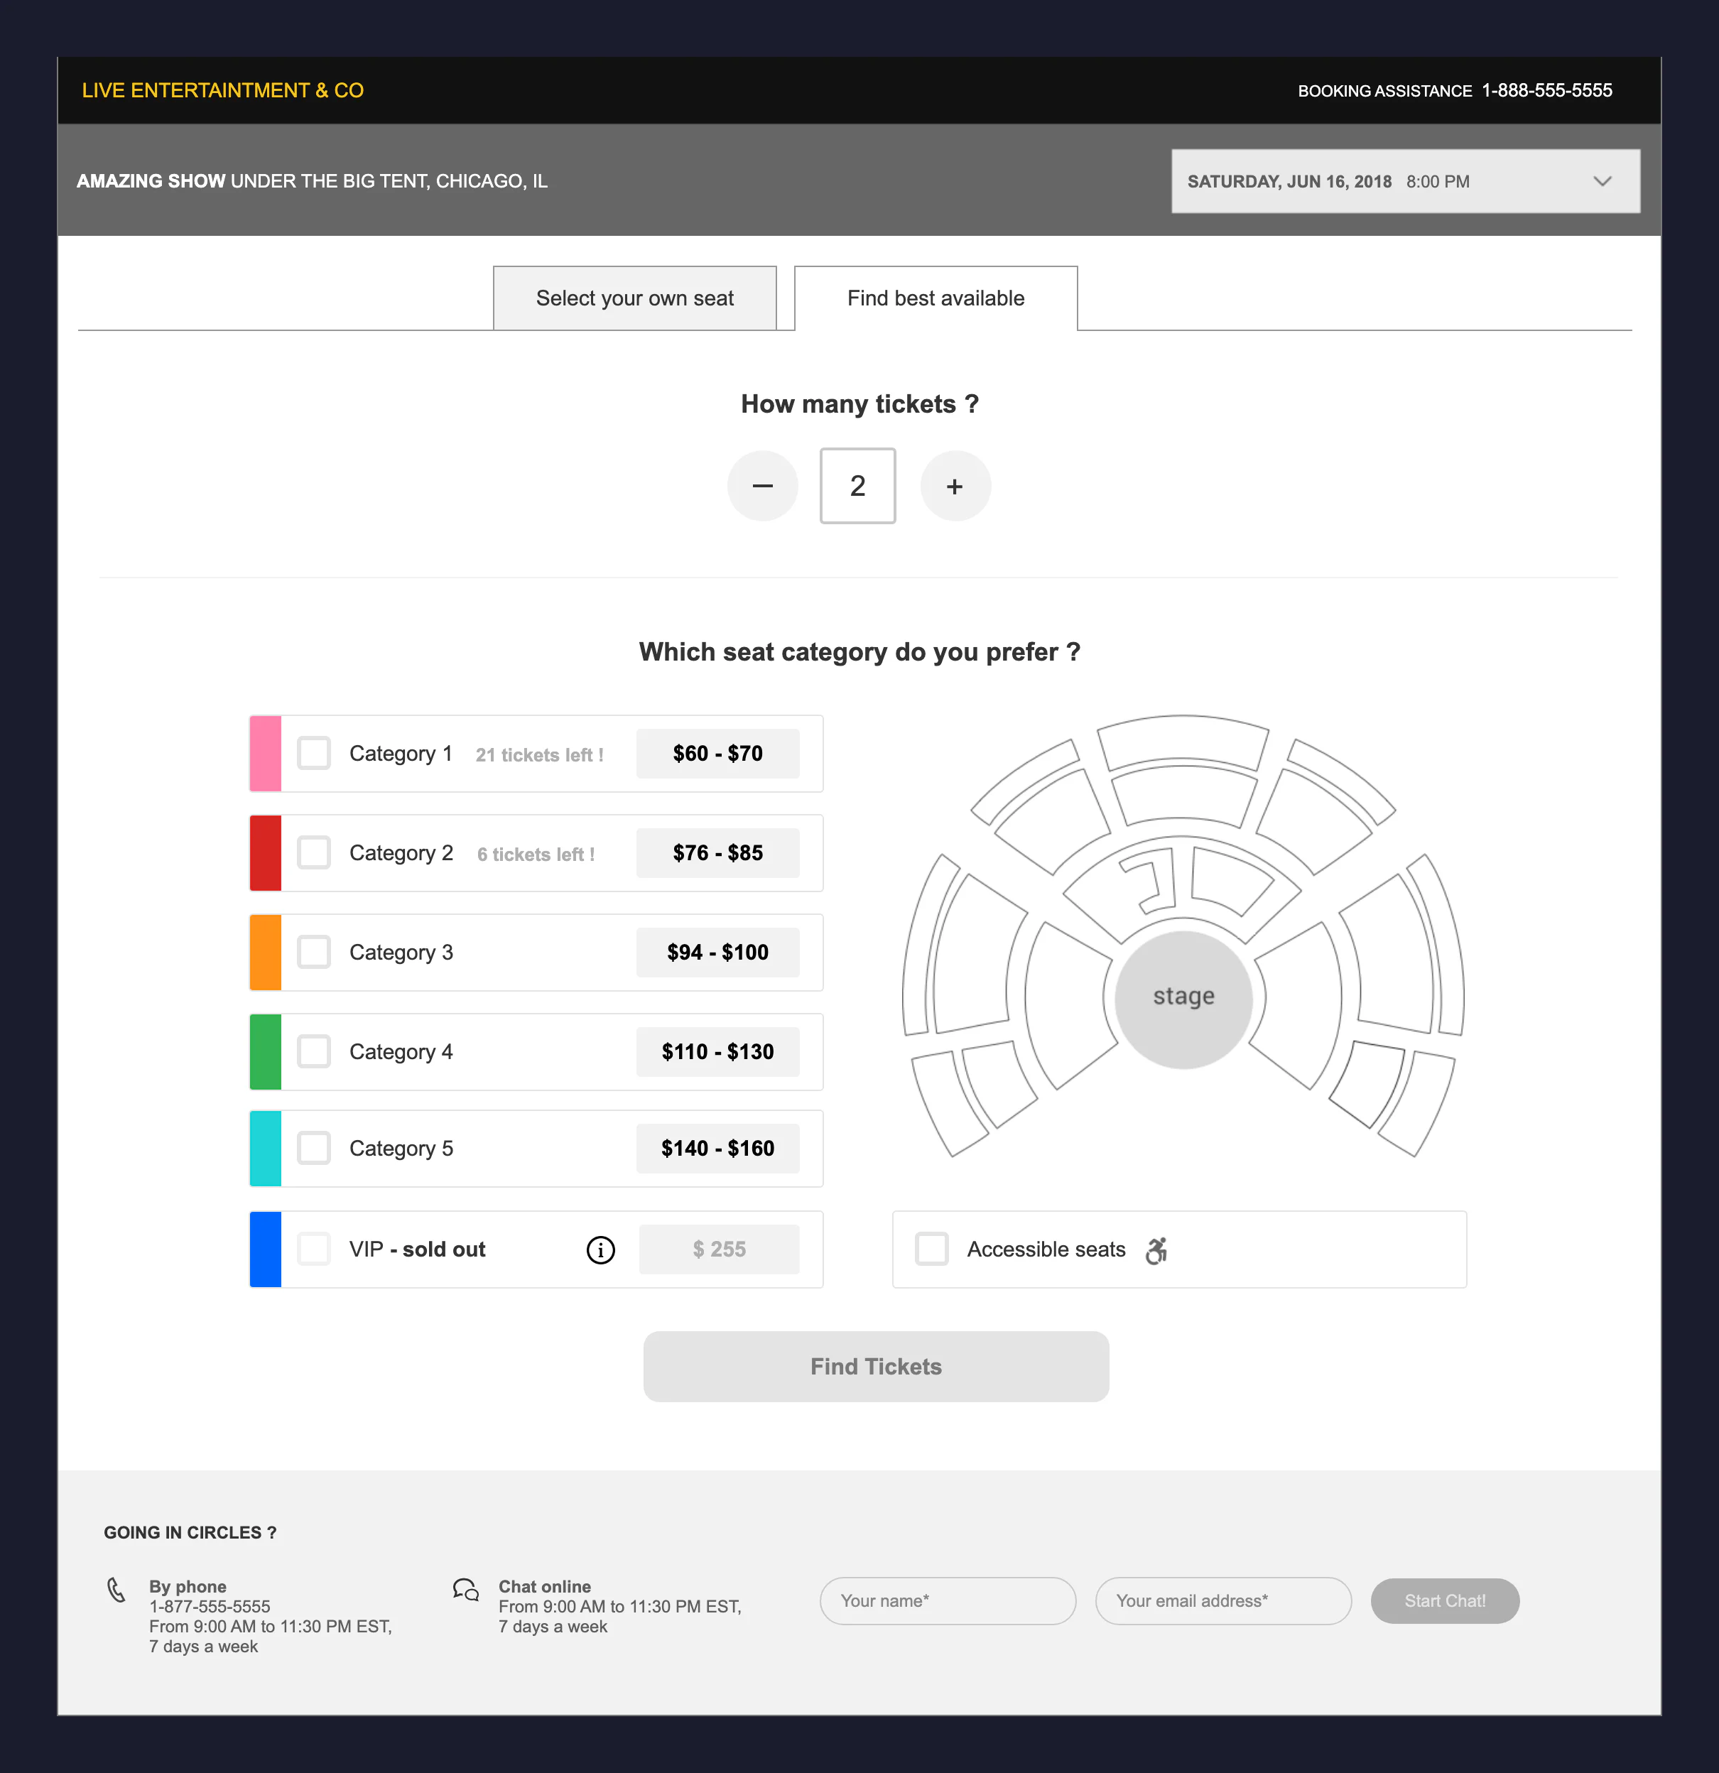The height and width of the screenshot is (1773, 1719).
Task: Click the blue VIP color swatch
Action: click(x=265, y=1249)
